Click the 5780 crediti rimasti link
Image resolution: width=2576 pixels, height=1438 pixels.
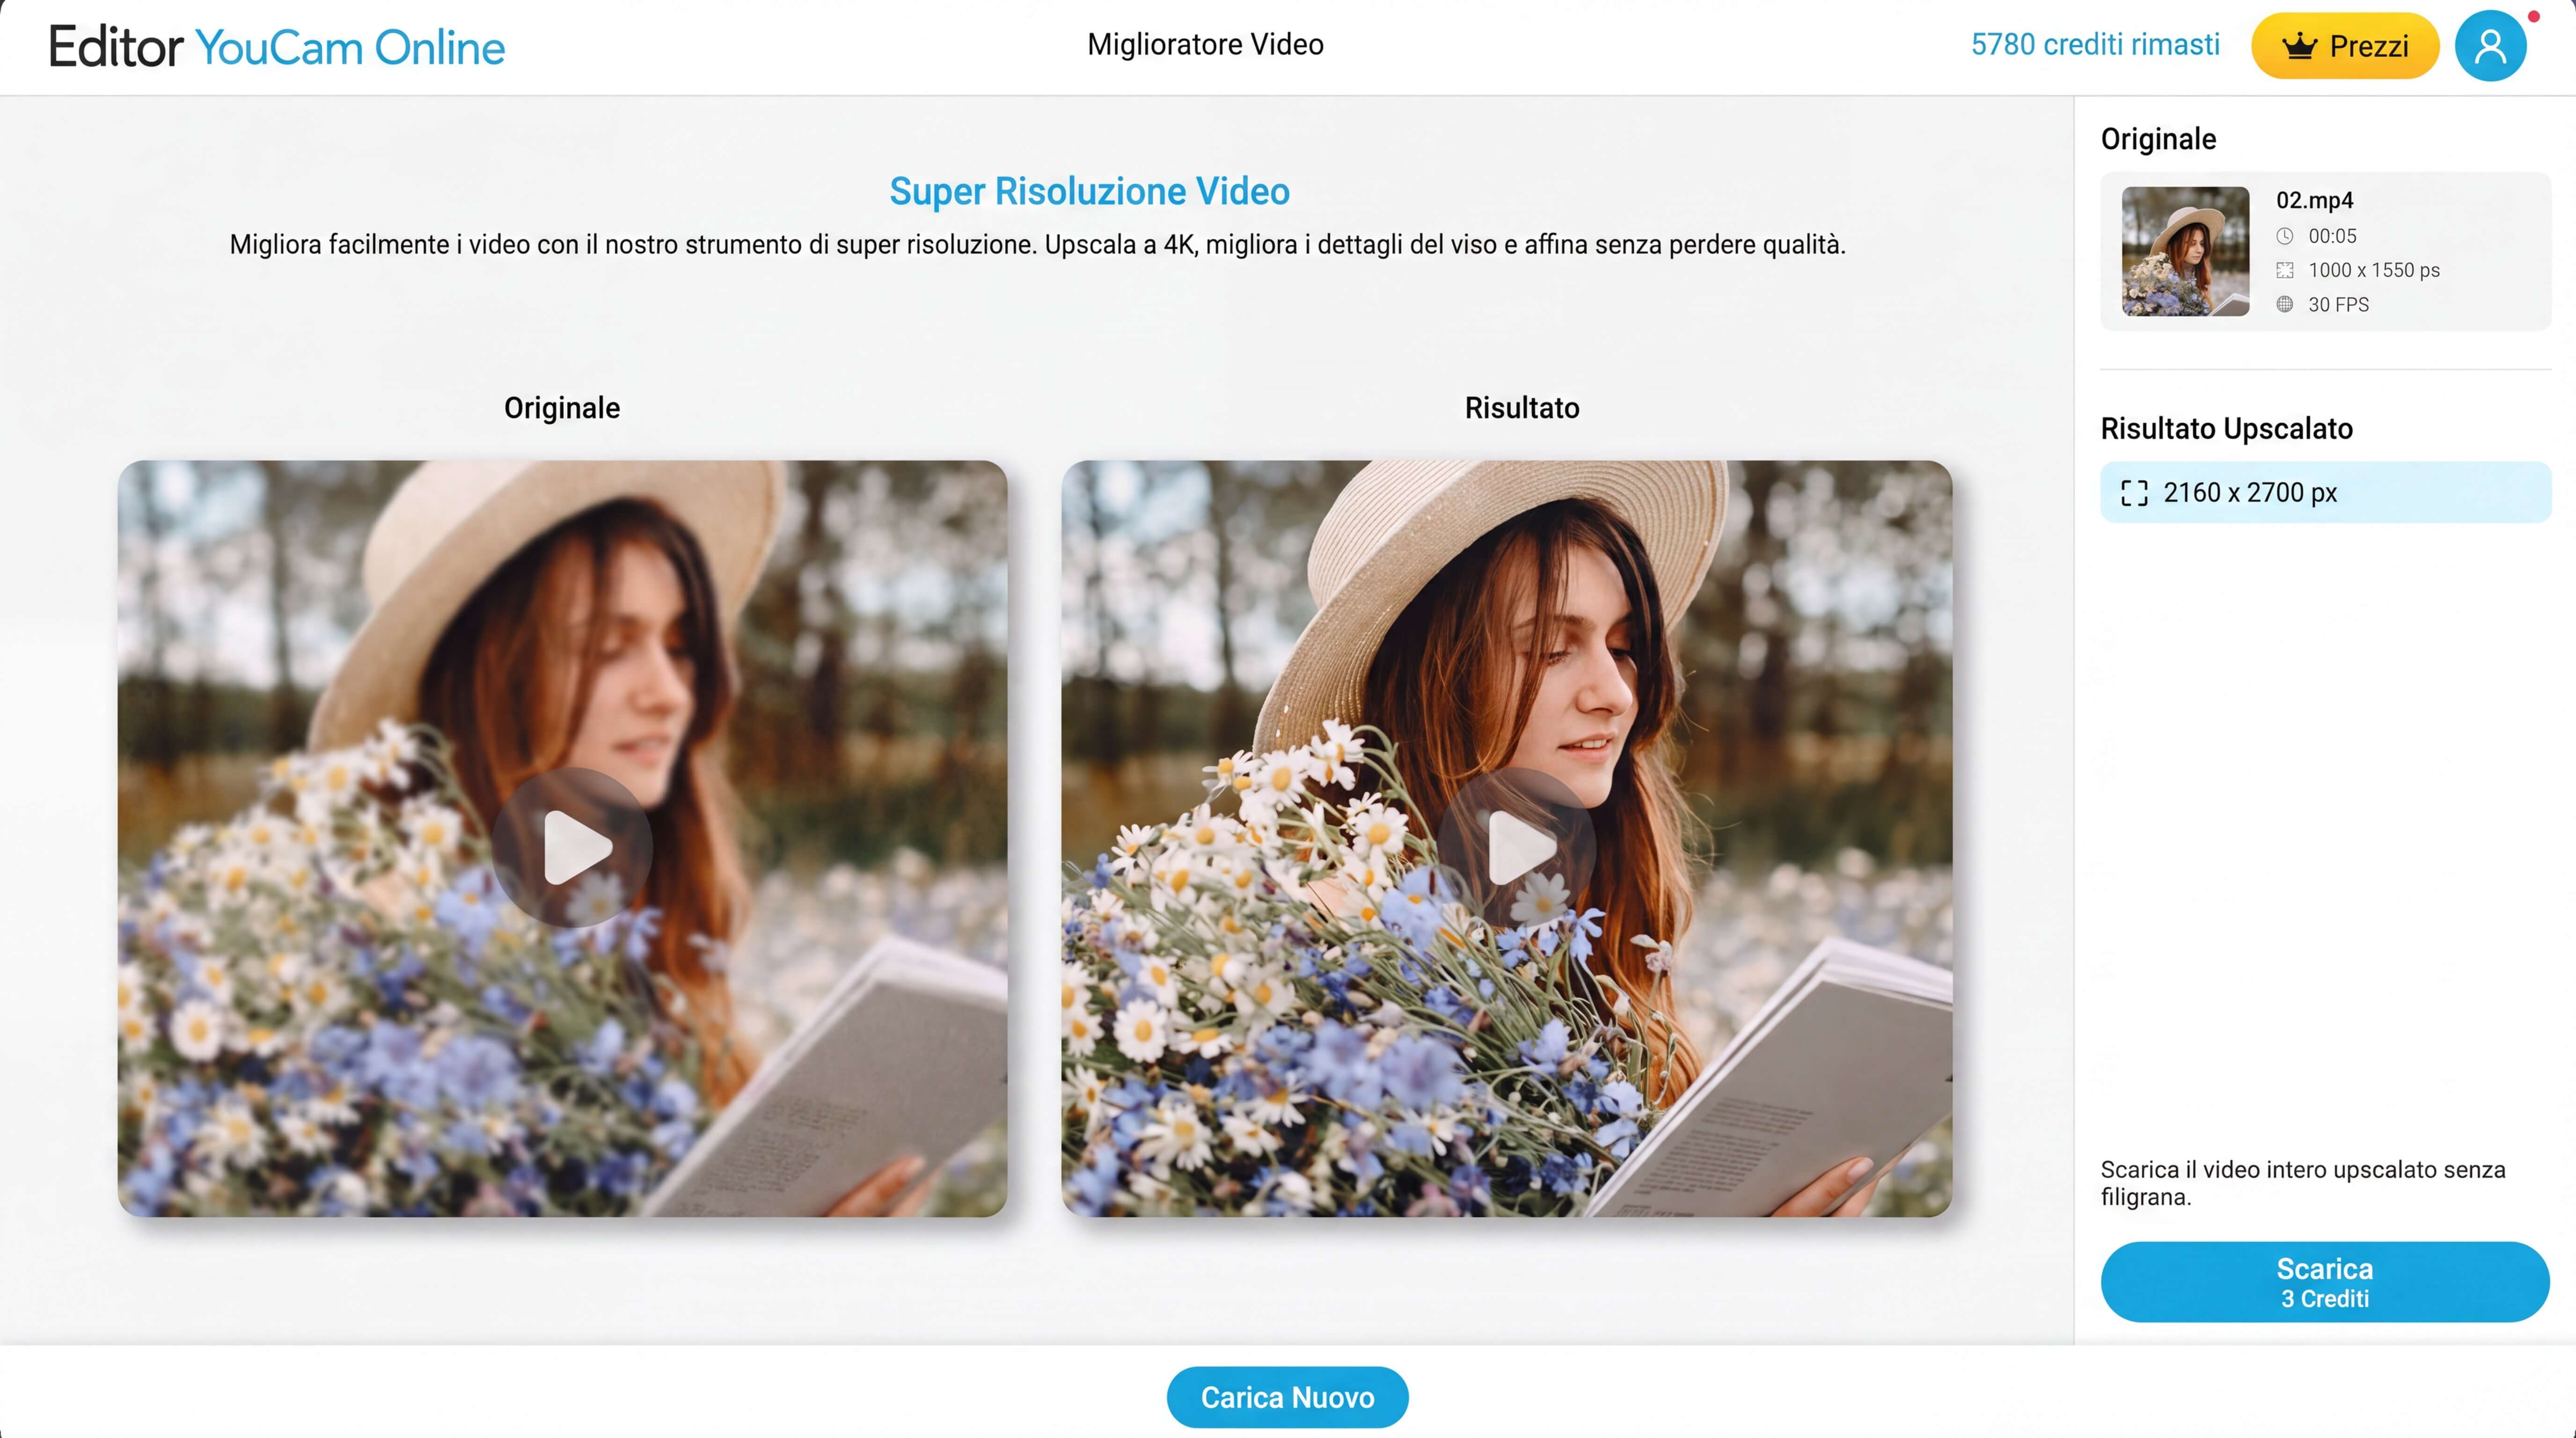click(2095, 45)
